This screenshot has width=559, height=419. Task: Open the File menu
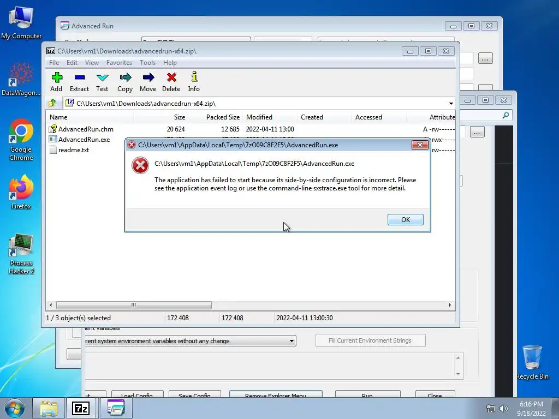click(54, 63)
